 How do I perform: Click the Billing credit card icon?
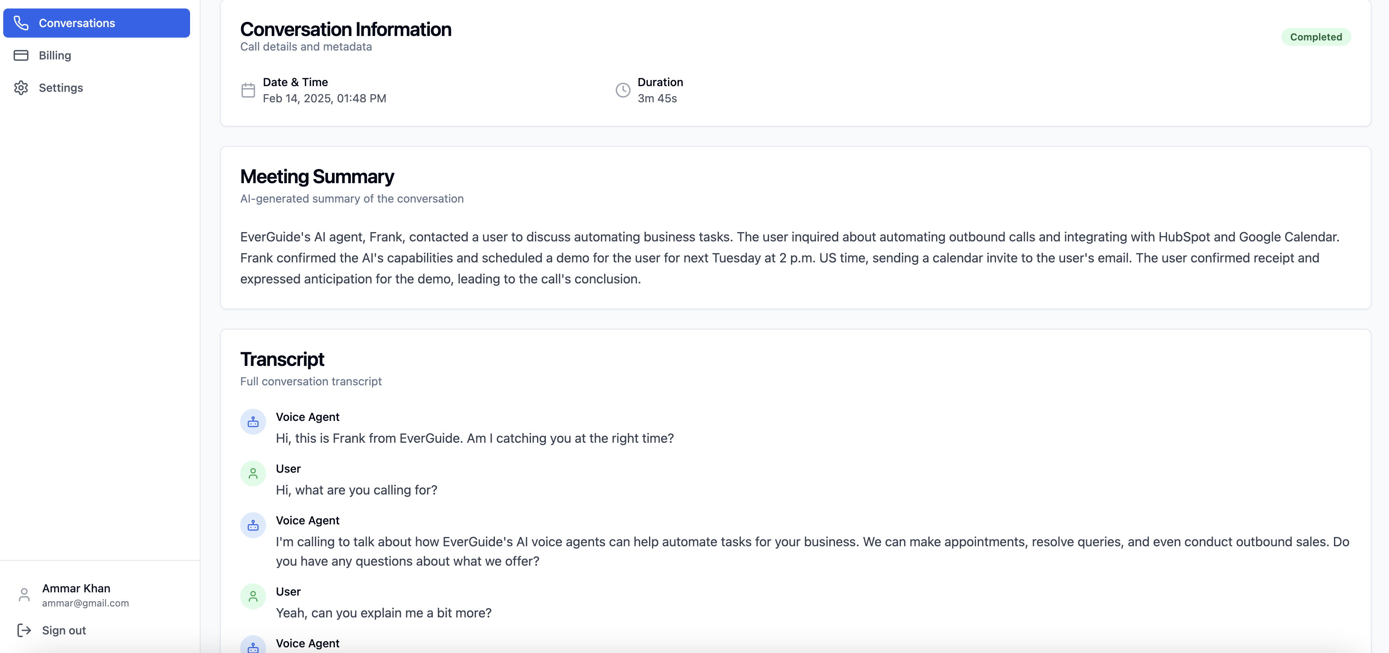21,55
